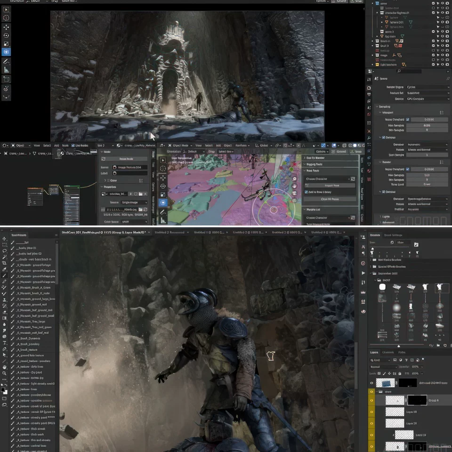Open the Add menu in node editor header
The image size is (452, 452).
(x=57, y=145)
